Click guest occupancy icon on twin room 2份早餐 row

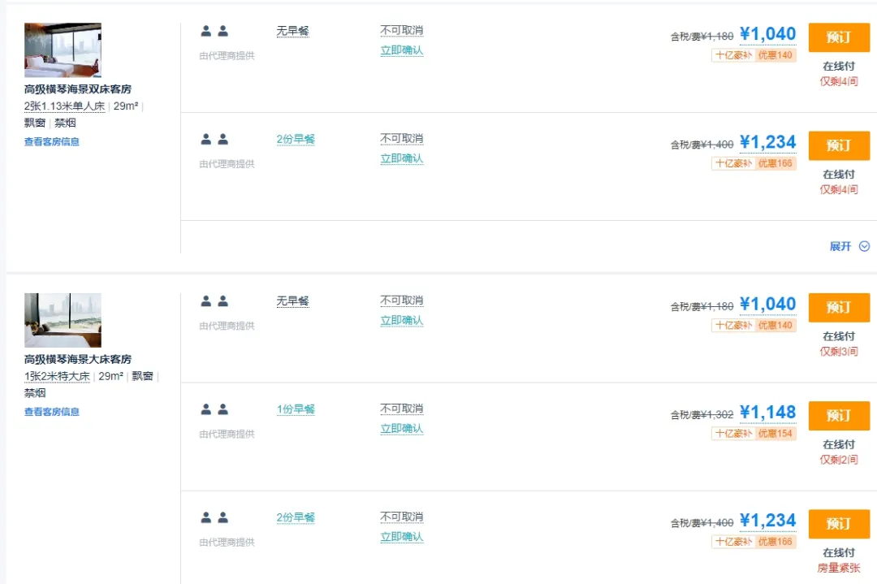pyautogui.click(x=214, y=139)
